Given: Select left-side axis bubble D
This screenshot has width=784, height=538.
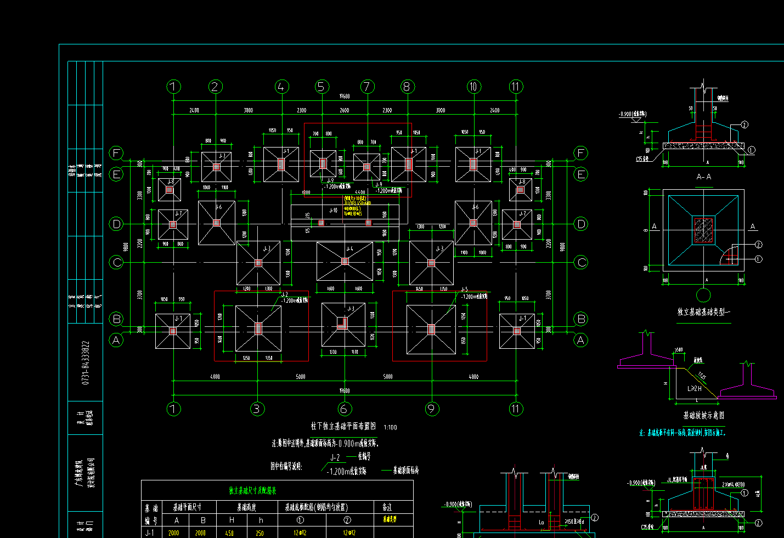Looking at the screenshot, I should click(x=116, y=224).
